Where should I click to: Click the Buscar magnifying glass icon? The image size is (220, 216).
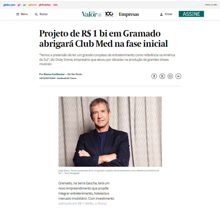point(36,14)
